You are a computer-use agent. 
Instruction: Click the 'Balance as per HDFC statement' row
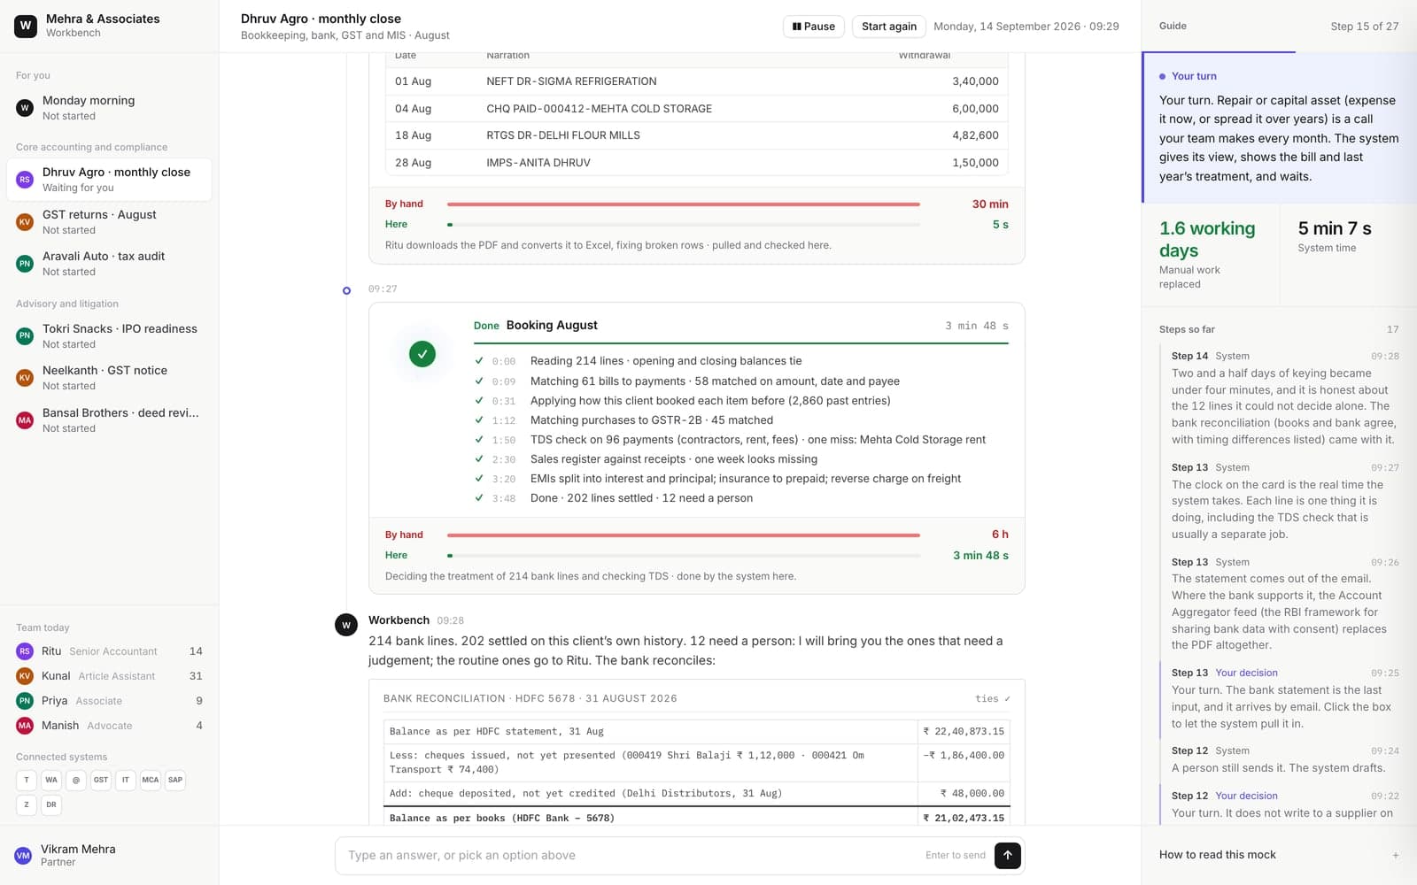click(x=697, y=732)
